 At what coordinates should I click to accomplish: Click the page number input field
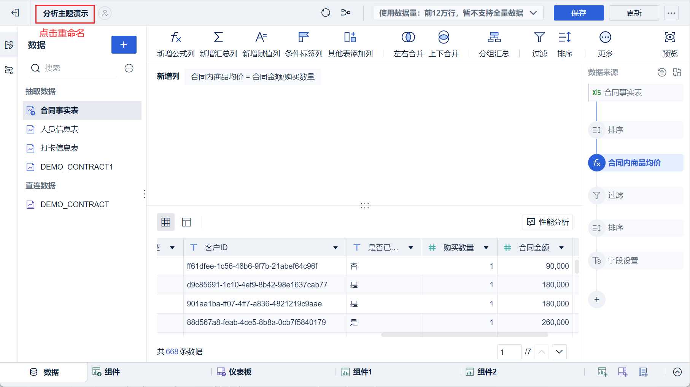509,352
